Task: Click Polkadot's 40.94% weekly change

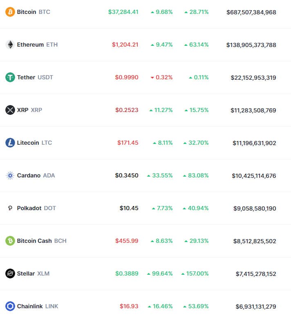Action: click(195, 208)
